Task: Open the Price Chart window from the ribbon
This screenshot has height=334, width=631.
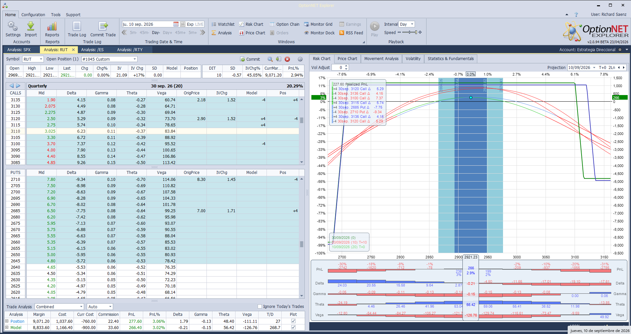Action: [252, 33]
